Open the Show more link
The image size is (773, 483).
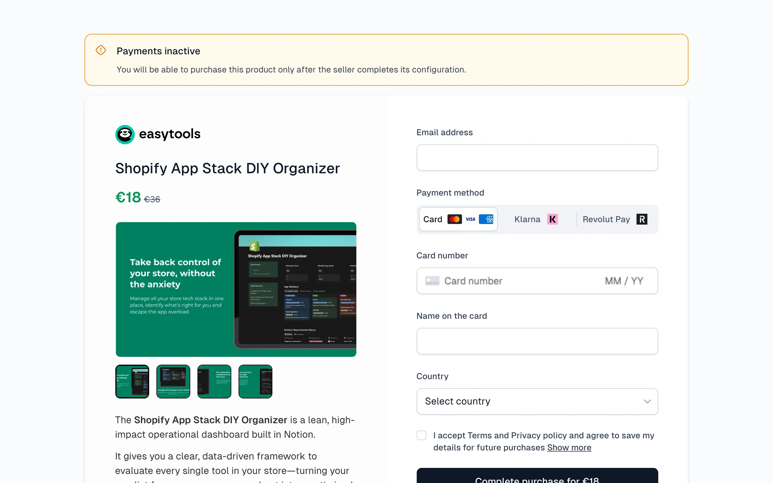tap(569, 448)
